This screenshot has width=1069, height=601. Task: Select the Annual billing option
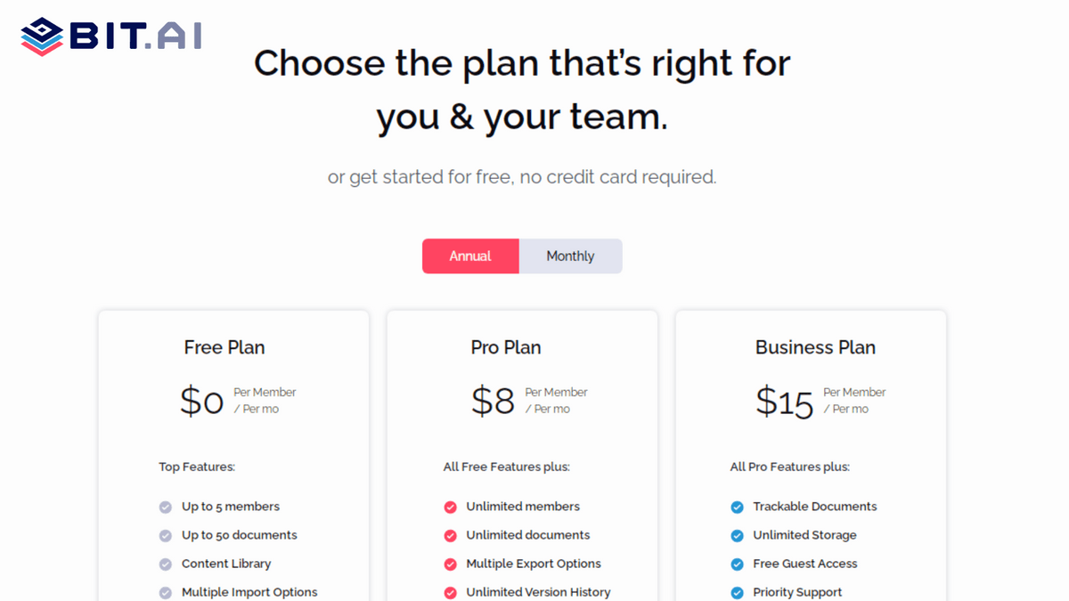[x=470, y=256]
